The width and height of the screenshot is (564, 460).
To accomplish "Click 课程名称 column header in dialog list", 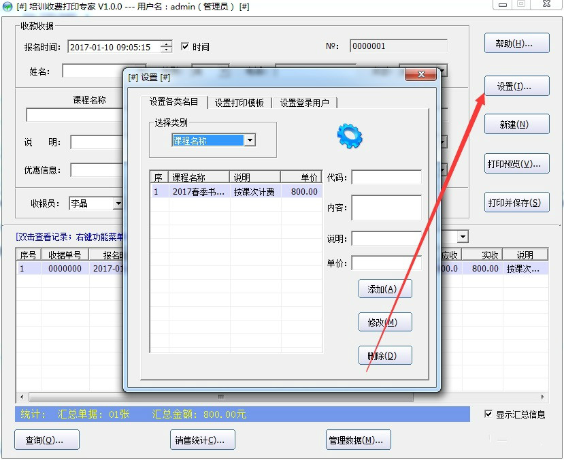I will click(199, 178).
